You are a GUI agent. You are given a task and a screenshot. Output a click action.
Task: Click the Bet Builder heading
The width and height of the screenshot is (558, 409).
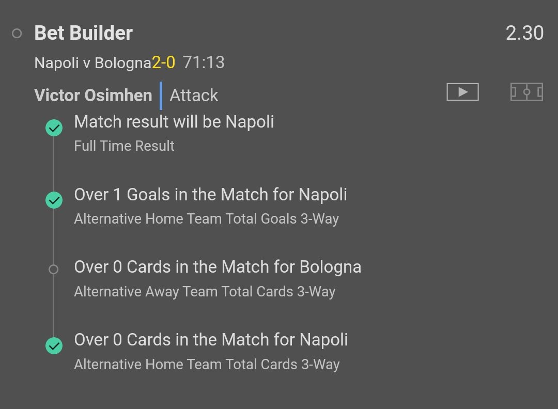(x=83, y=33)
